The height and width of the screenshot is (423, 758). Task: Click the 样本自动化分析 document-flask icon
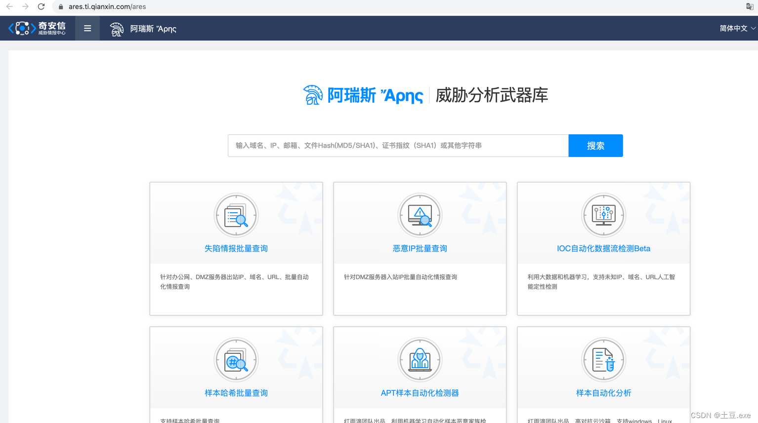[x=603, y=360]
